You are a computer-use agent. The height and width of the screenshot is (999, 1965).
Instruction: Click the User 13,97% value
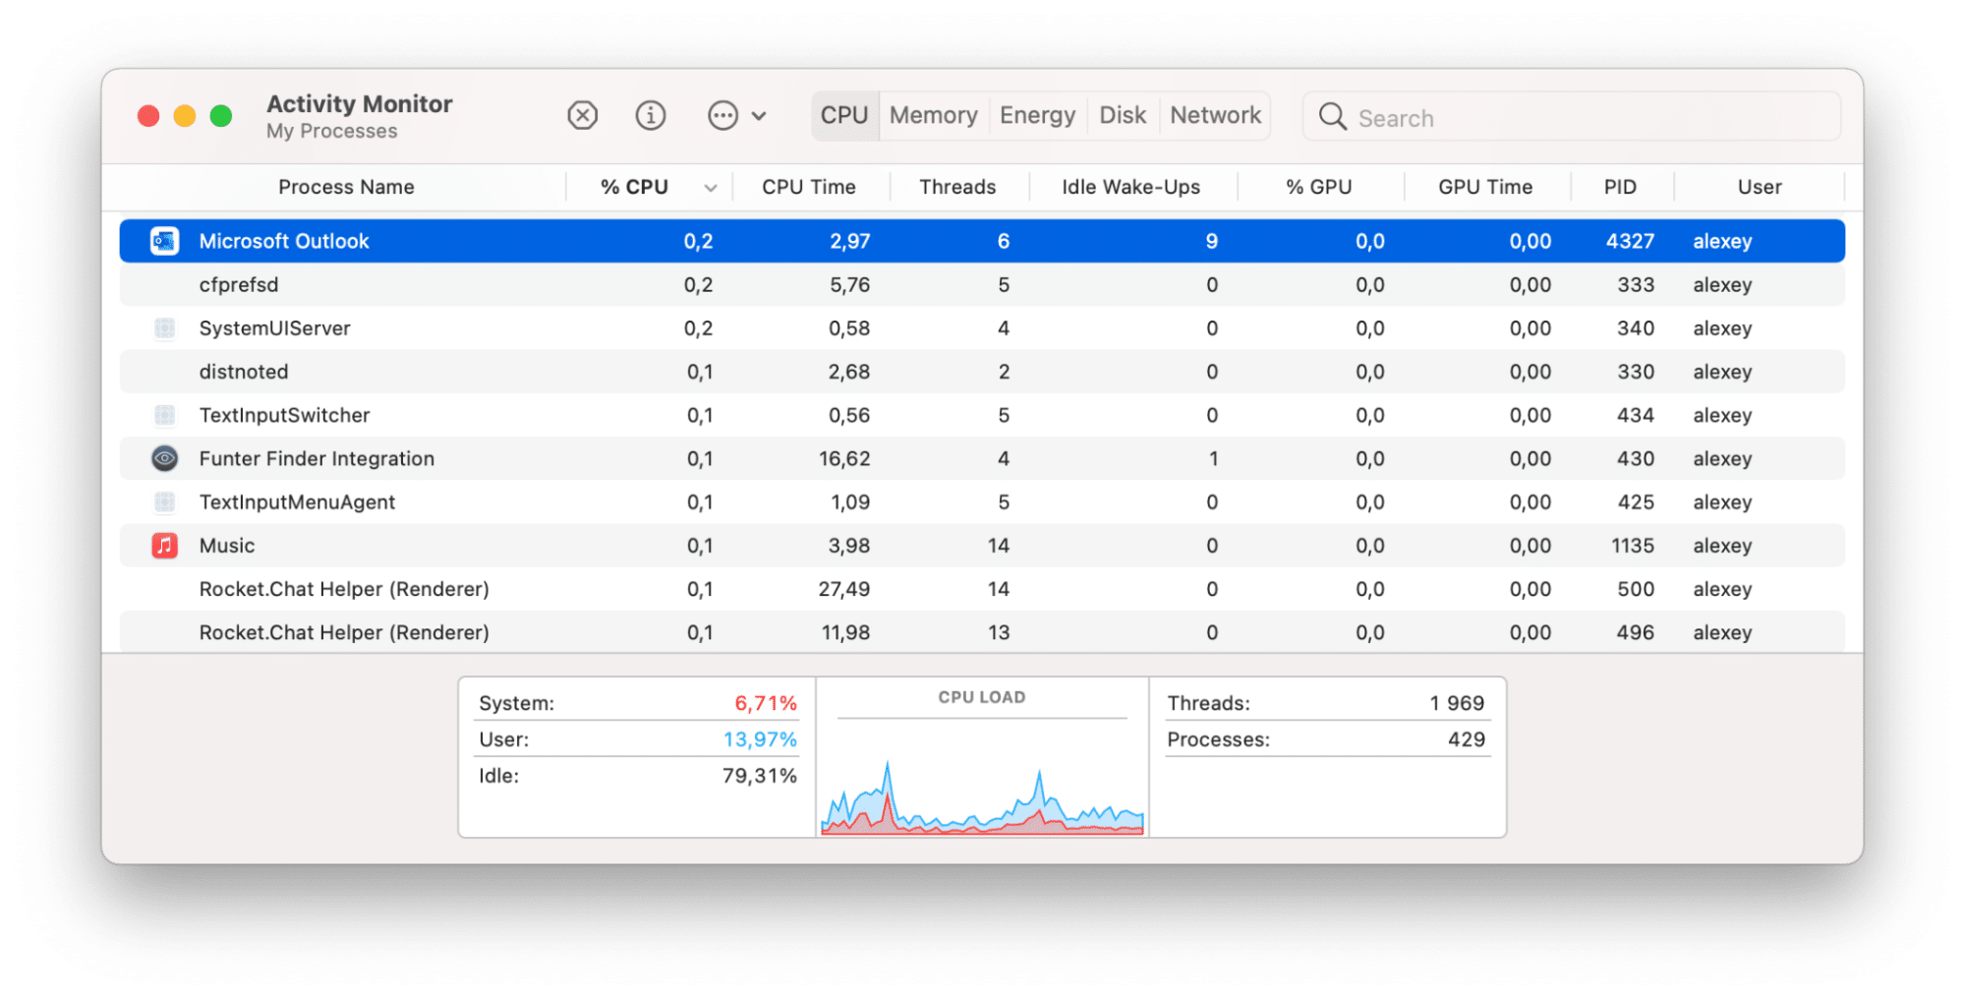(x=760, y=739)
